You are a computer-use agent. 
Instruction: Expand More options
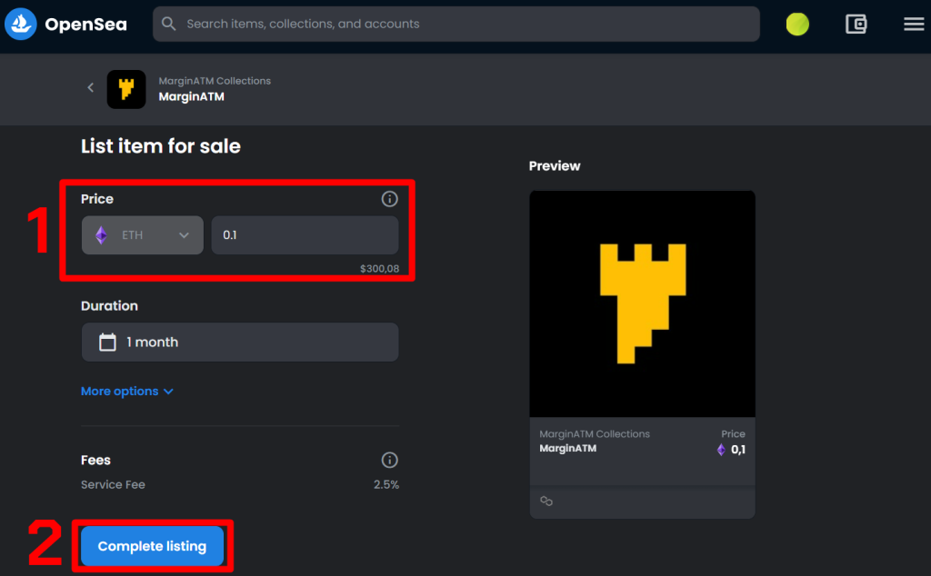coord(127,392)
